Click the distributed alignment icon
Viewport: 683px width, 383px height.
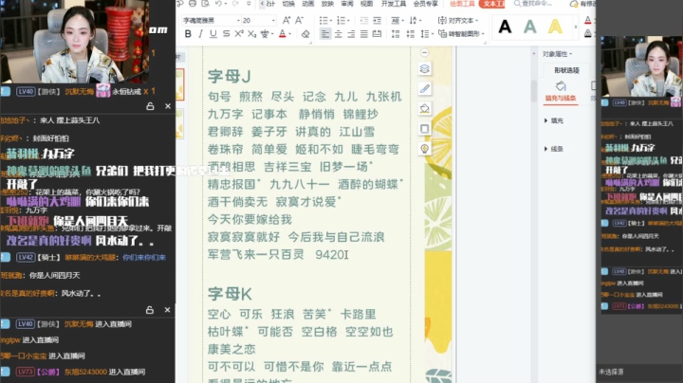coord(378,34)
